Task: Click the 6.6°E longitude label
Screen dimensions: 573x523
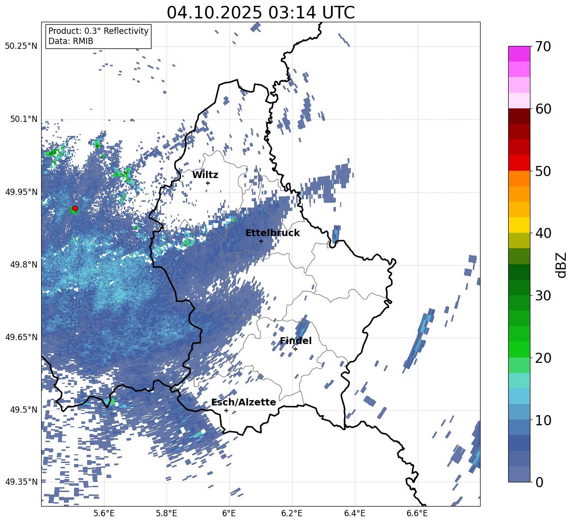Action: [417, 513]
